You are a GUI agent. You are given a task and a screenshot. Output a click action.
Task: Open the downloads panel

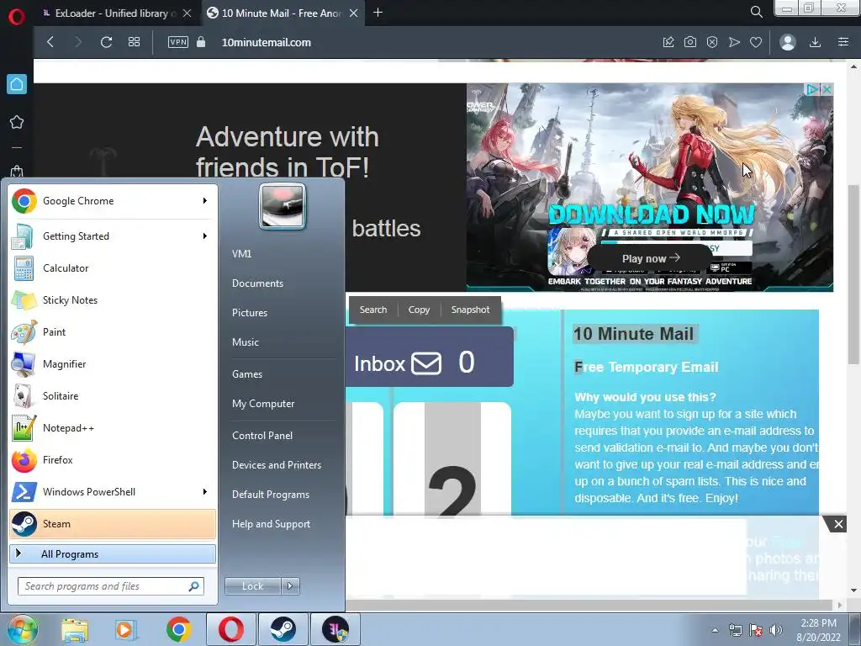[x=816, y=42]
